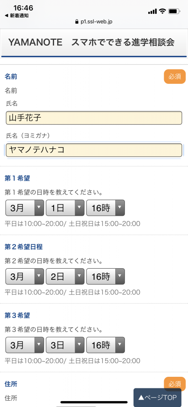
Task: Tap the Wi-Fi status icon
Action: tap(163, 11)
